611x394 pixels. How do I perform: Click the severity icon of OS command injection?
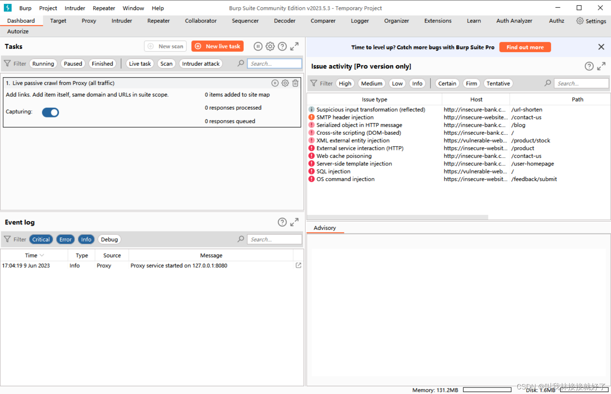coord(311,179)
